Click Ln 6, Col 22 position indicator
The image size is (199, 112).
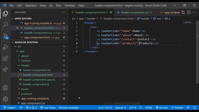[105, 108]
